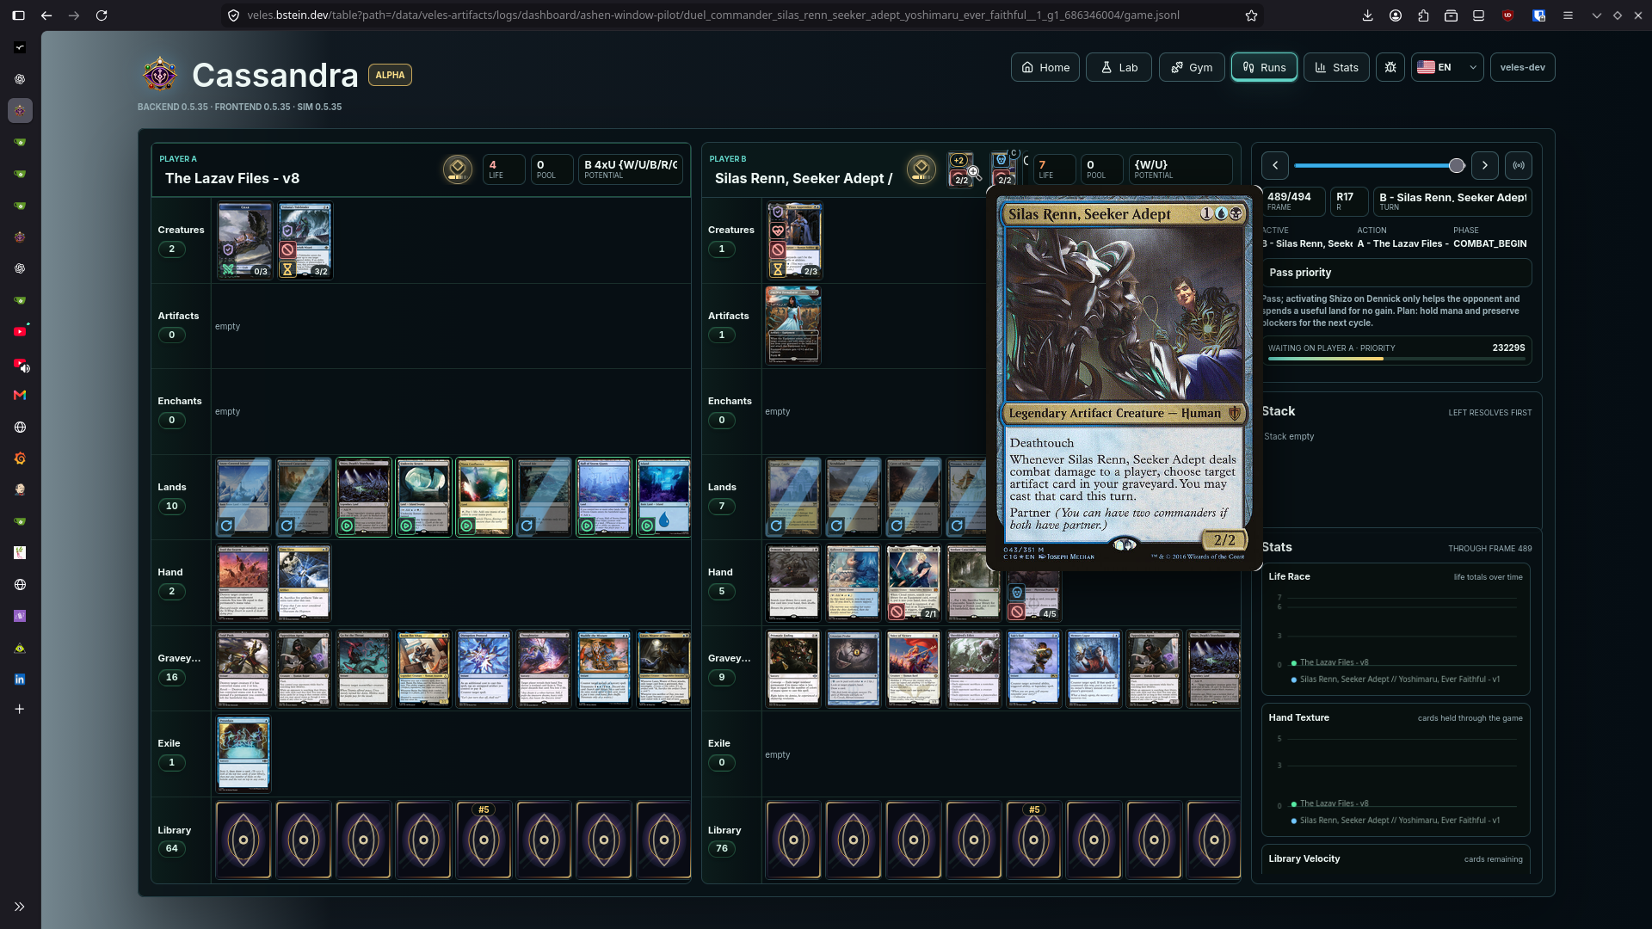
Task: Click Player B's 7 LIFE counter
Action: 1054,169
